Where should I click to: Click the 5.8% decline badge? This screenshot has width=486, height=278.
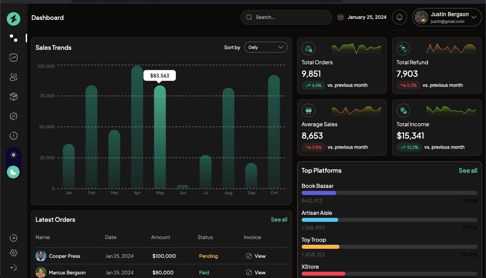click(313, 147)
